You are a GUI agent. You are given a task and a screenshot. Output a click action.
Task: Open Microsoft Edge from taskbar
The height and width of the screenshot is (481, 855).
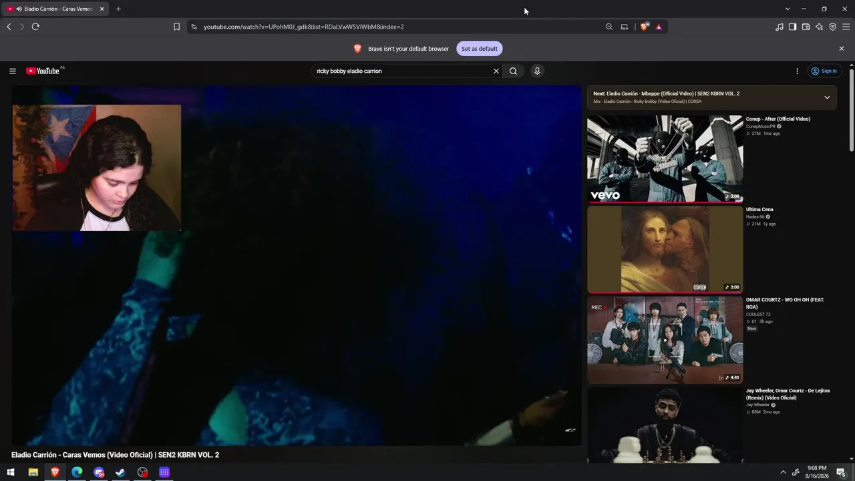tap(77, 472)
